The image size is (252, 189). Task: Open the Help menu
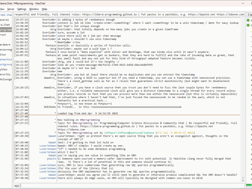point(44,9)
